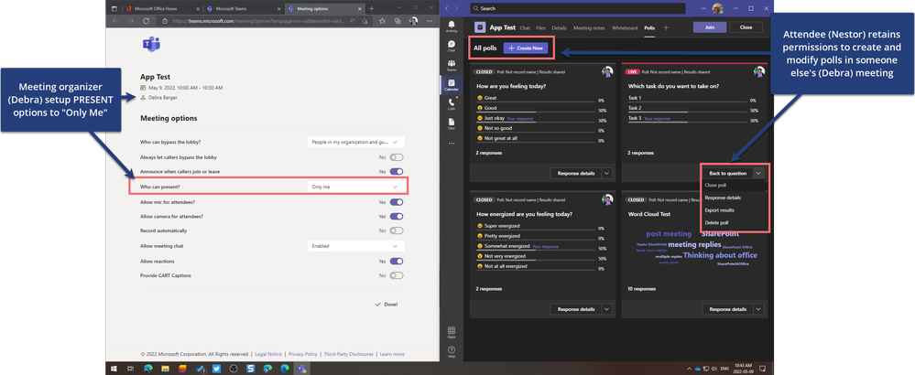Add a tab with plus icon
This screenshot has width=915, height=375.
[x=665, y=27]
